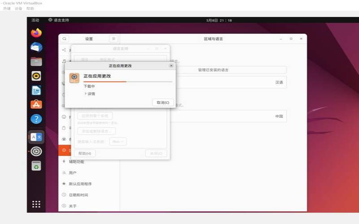Select the Removable Media sidebar icon
This screenshot has width=359, height=224.
[x=64, y=128]
